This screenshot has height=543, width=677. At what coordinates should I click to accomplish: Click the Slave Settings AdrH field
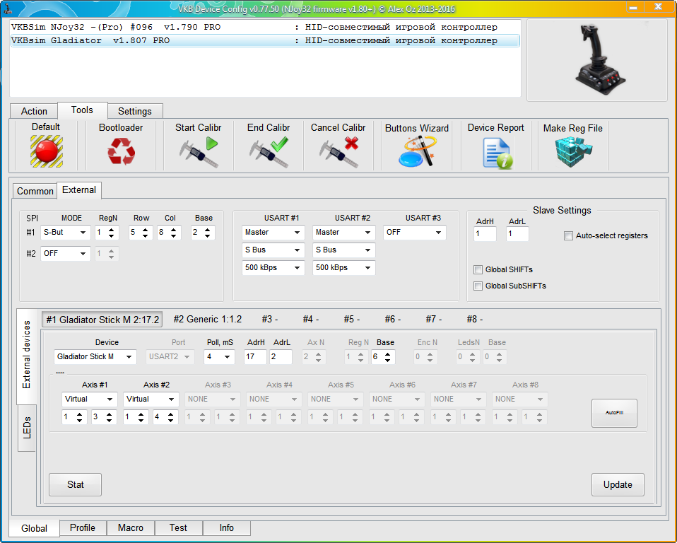point(485,234)
